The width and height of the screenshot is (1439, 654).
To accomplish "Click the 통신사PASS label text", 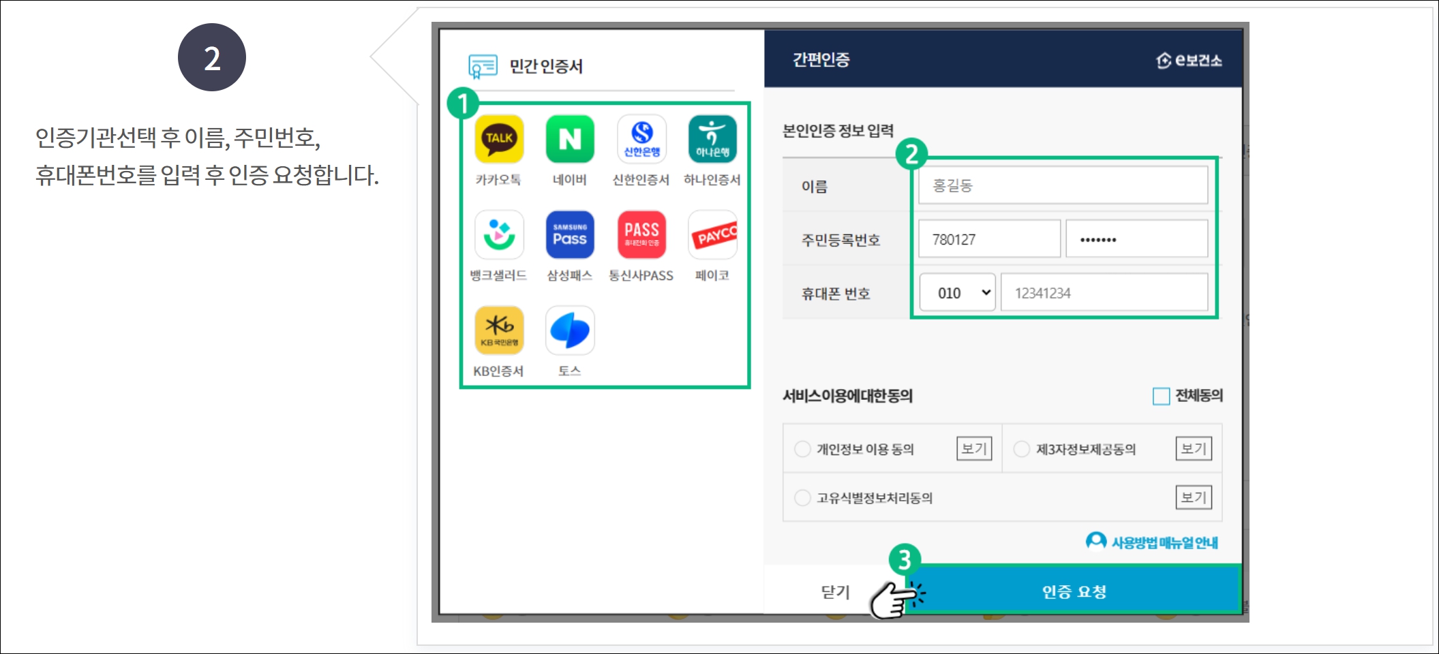I will pyautogui.click(x=641, y=275).
